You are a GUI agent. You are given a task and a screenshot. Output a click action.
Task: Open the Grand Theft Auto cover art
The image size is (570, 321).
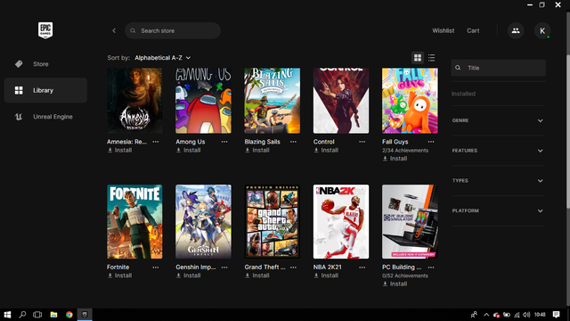[273, 222]
